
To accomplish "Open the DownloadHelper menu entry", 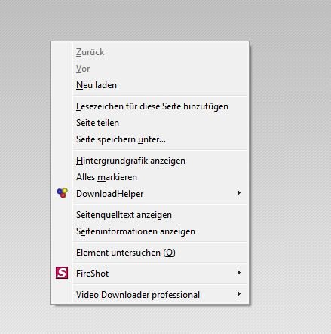I will (149, 194).
